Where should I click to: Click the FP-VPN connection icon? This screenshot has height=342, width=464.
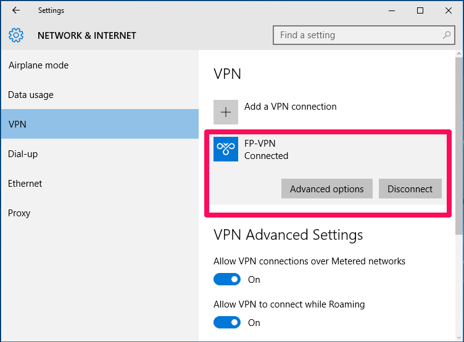point(226,149)
